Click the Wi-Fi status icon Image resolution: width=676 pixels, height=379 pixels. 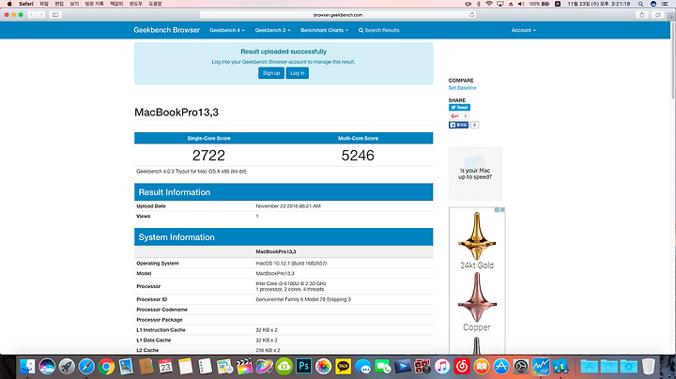pos(489,4)
